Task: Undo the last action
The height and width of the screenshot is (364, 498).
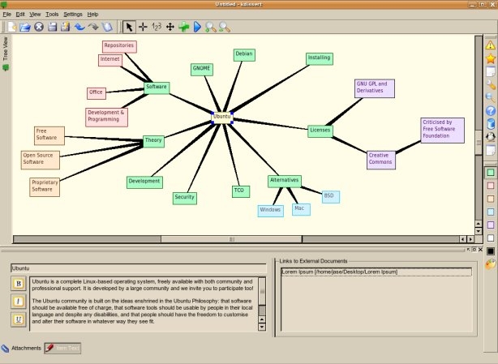Action: (79, 27)
